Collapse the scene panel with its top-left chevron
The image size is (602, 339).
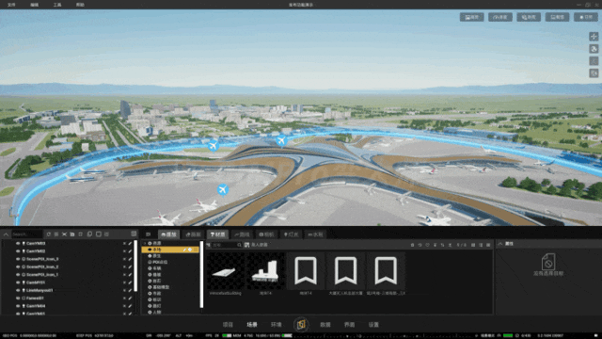[x=7, y=234]
